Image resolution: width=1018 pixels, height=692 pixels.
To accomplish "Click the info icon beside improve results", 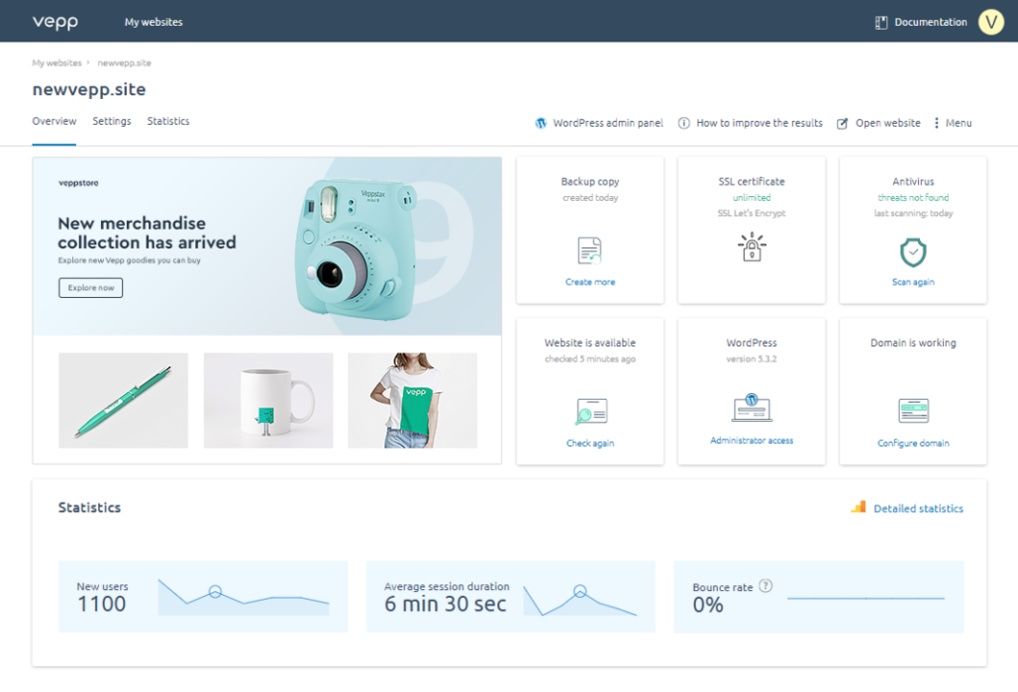I will 683,123.
